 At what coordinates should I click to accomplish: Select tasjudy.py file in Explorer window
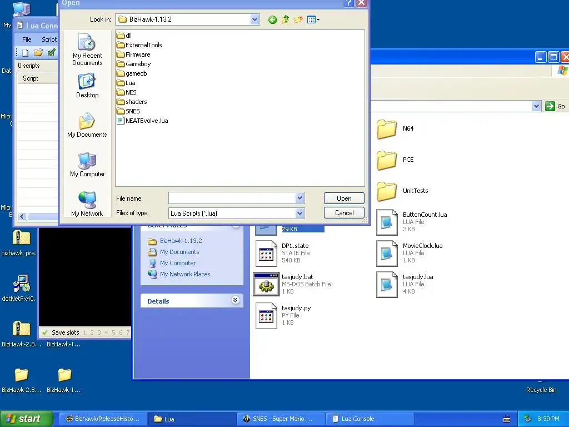pos(283,316)
